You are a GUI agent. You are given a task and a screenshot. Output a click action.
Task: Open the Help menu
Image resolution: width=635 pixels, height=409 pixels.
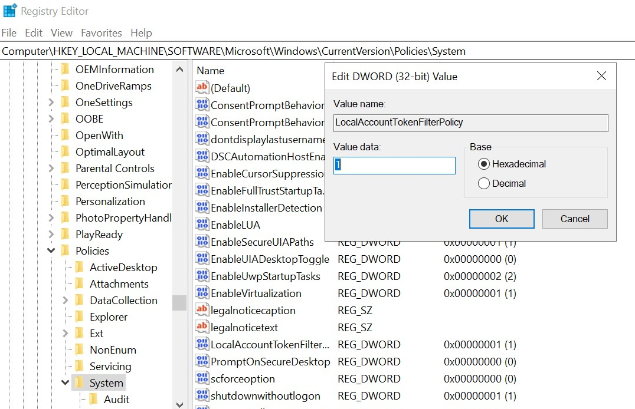click(141, 33)
